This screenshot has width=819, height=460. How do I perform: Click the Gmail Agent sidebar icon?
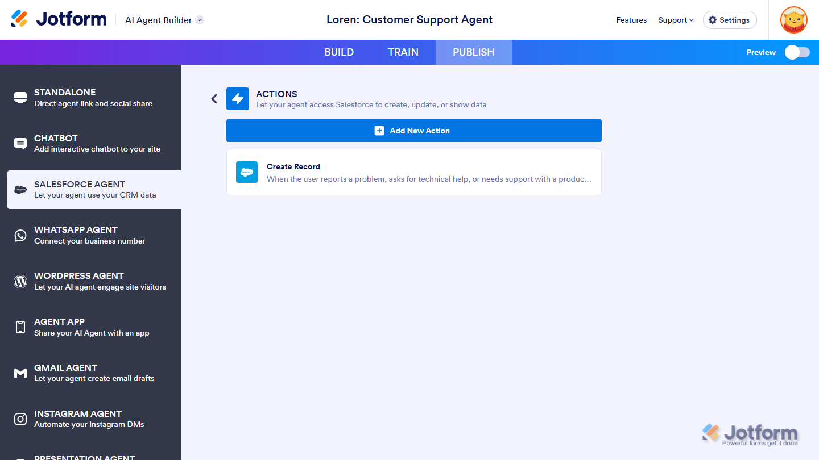[x=20, y=373]
